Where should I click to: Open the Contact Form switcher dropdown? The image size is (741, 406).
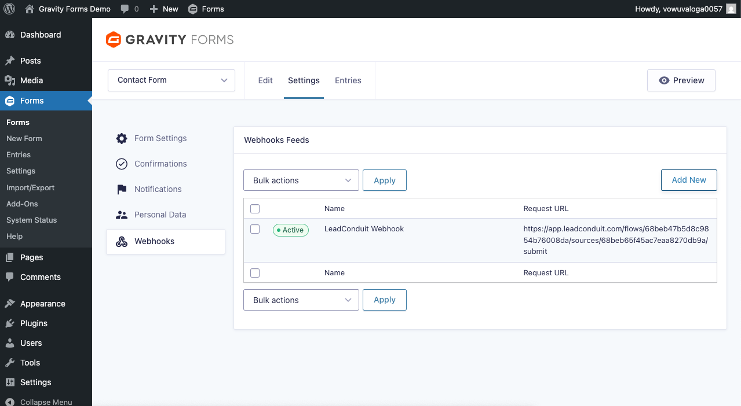click(x=171, y=80)
